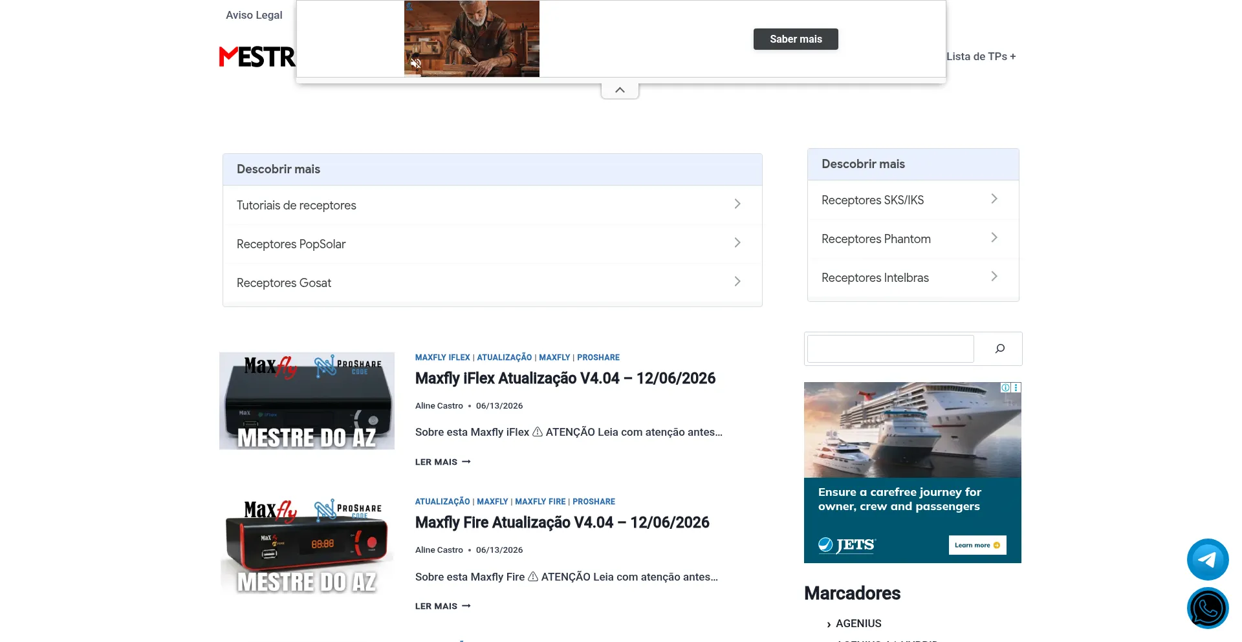Screen dimensions: 1242x642
Task: Click PROSHARE tag on iFlex post
Action: (x=598, y=358)
